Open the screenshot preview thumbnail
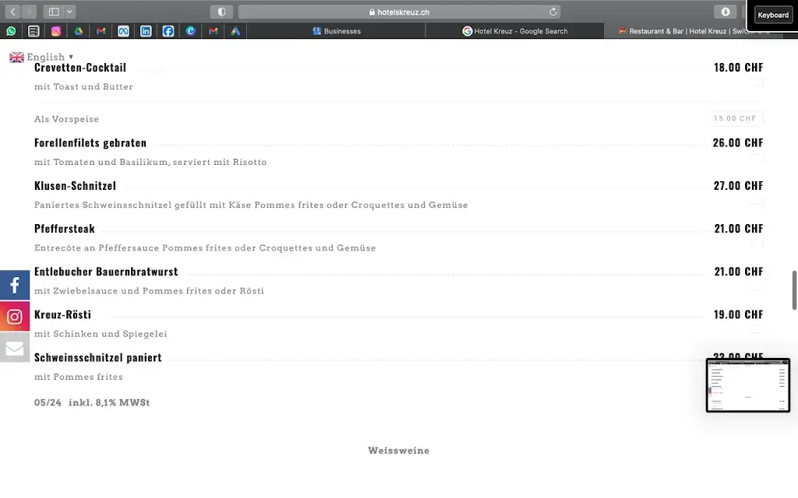 pyautogui.click(x=747, y=385)
